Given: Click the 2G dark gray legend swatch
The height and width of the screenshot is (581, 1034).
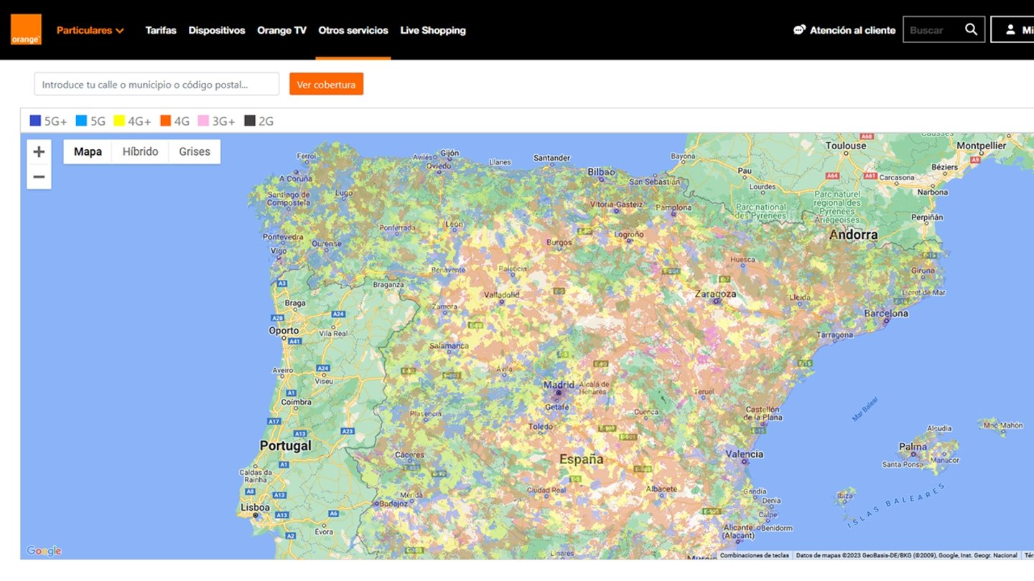Looking at the screenshot, I should click(x=250, y=121).
